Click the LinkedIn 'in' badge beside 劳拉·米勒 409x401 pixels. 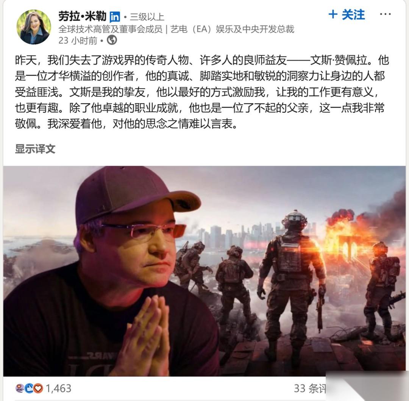point(115,17)
